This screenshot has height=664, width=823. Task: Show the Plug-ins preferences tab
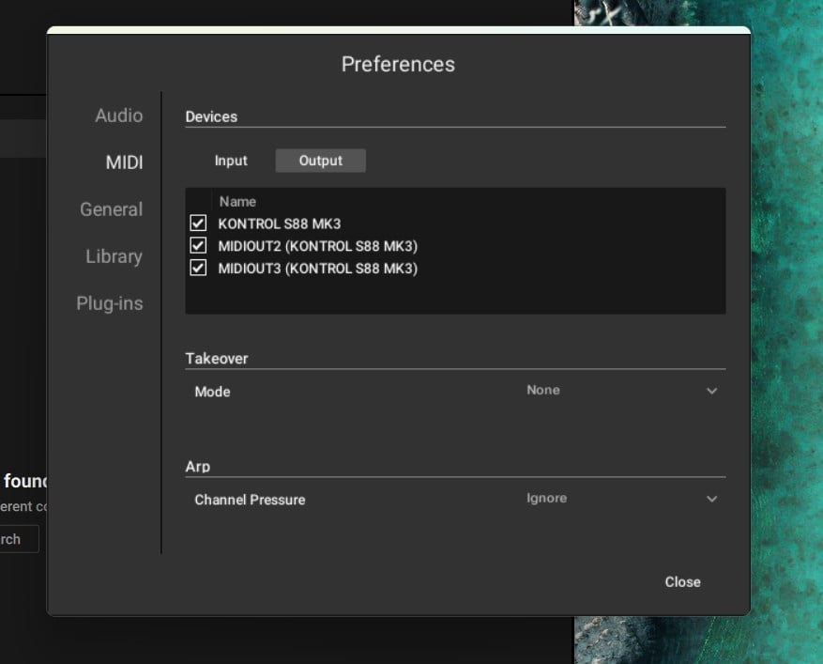[x=109, y=303]
